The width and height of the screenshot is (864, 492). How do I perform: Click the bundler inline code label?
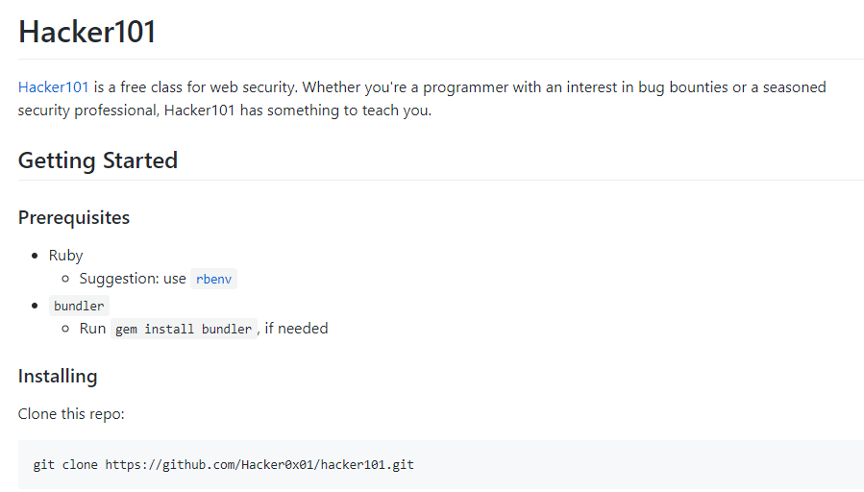click(79, 307)
